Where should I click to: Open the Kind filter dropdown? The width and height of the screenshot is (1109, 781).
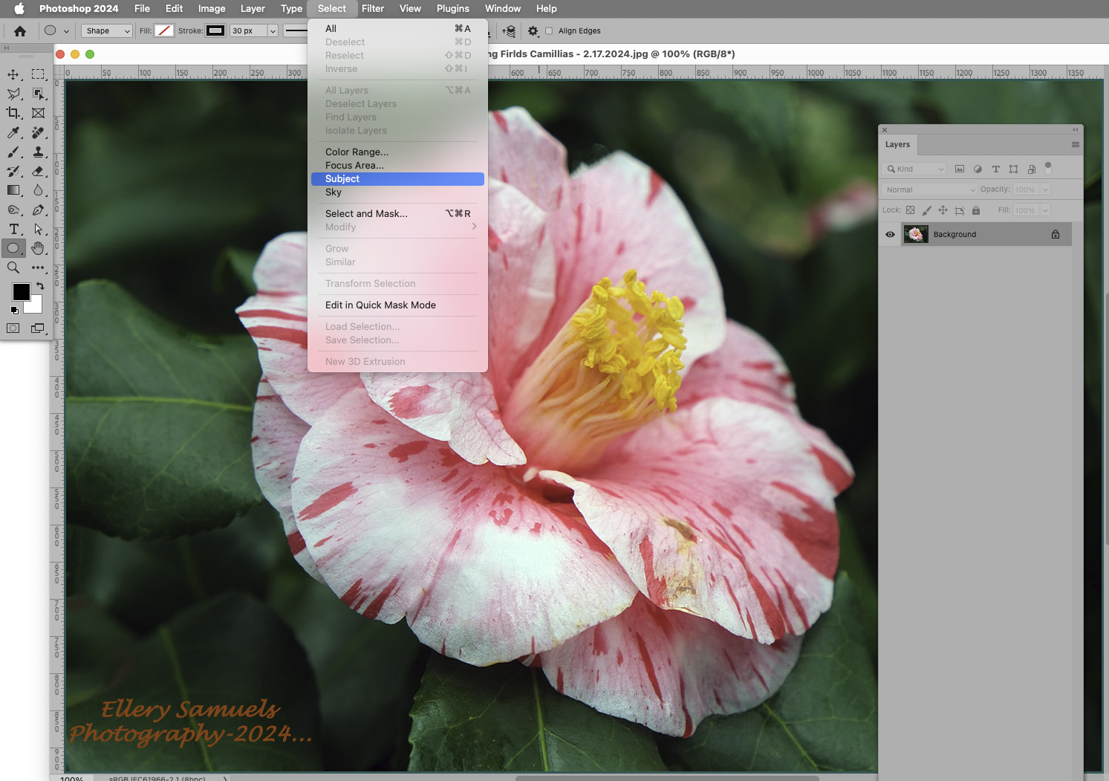pos(914,169)
